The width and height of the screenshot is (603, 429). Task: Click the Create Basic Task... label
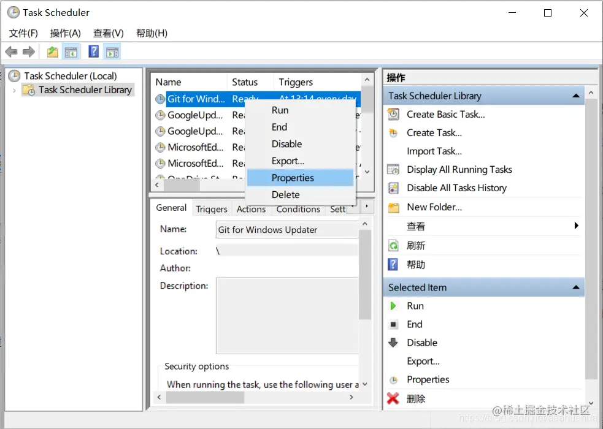pyautogui.click(x=446, y=115)
